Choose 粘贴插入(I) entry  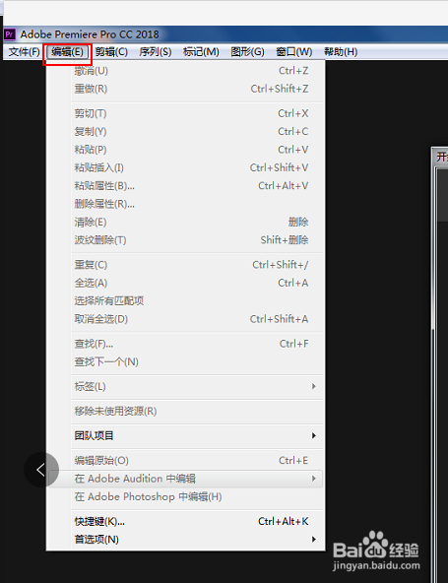coord(186,167)
